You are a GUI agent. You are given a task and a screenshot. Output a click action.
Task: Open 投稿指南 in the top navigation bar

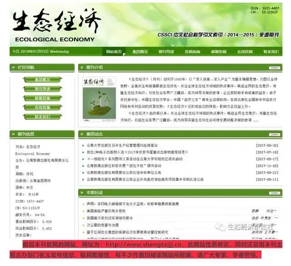(x=192, y=52)
